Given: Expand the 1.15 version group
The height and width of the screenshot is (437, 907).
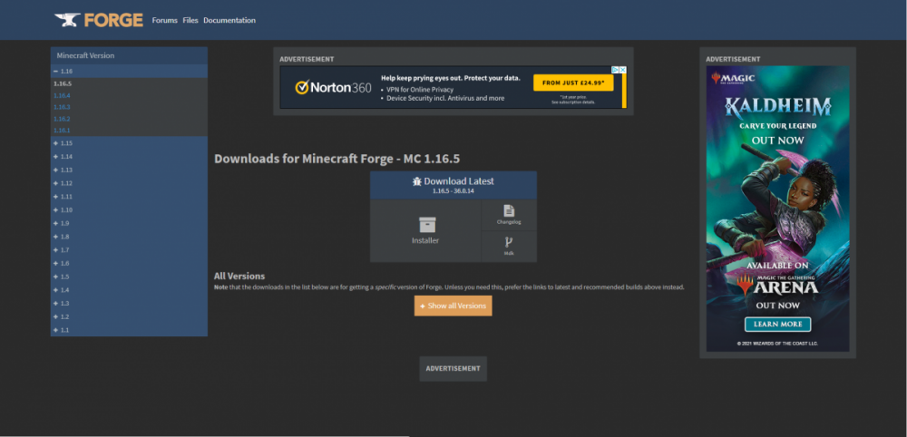Looking at the screenshot, I should point(56,143).
